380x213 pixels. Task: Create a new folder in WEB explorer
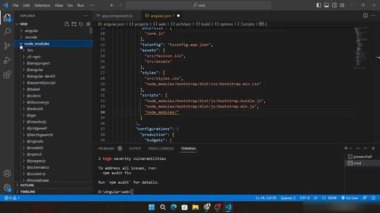(x=74, y=24)
